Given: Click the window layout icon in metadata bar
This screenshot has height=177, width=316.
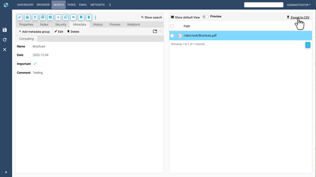Looking at the screenshot, I should (155, 31).
